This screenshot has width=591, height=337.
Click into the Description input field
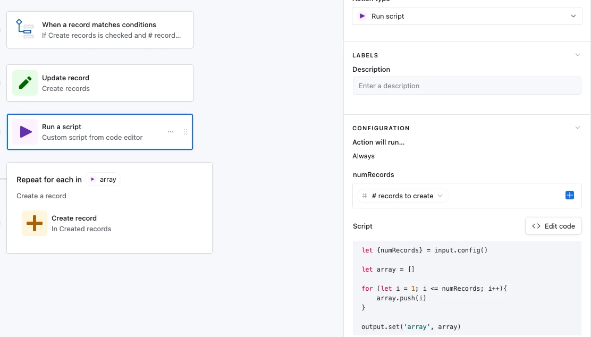(467, 86)
